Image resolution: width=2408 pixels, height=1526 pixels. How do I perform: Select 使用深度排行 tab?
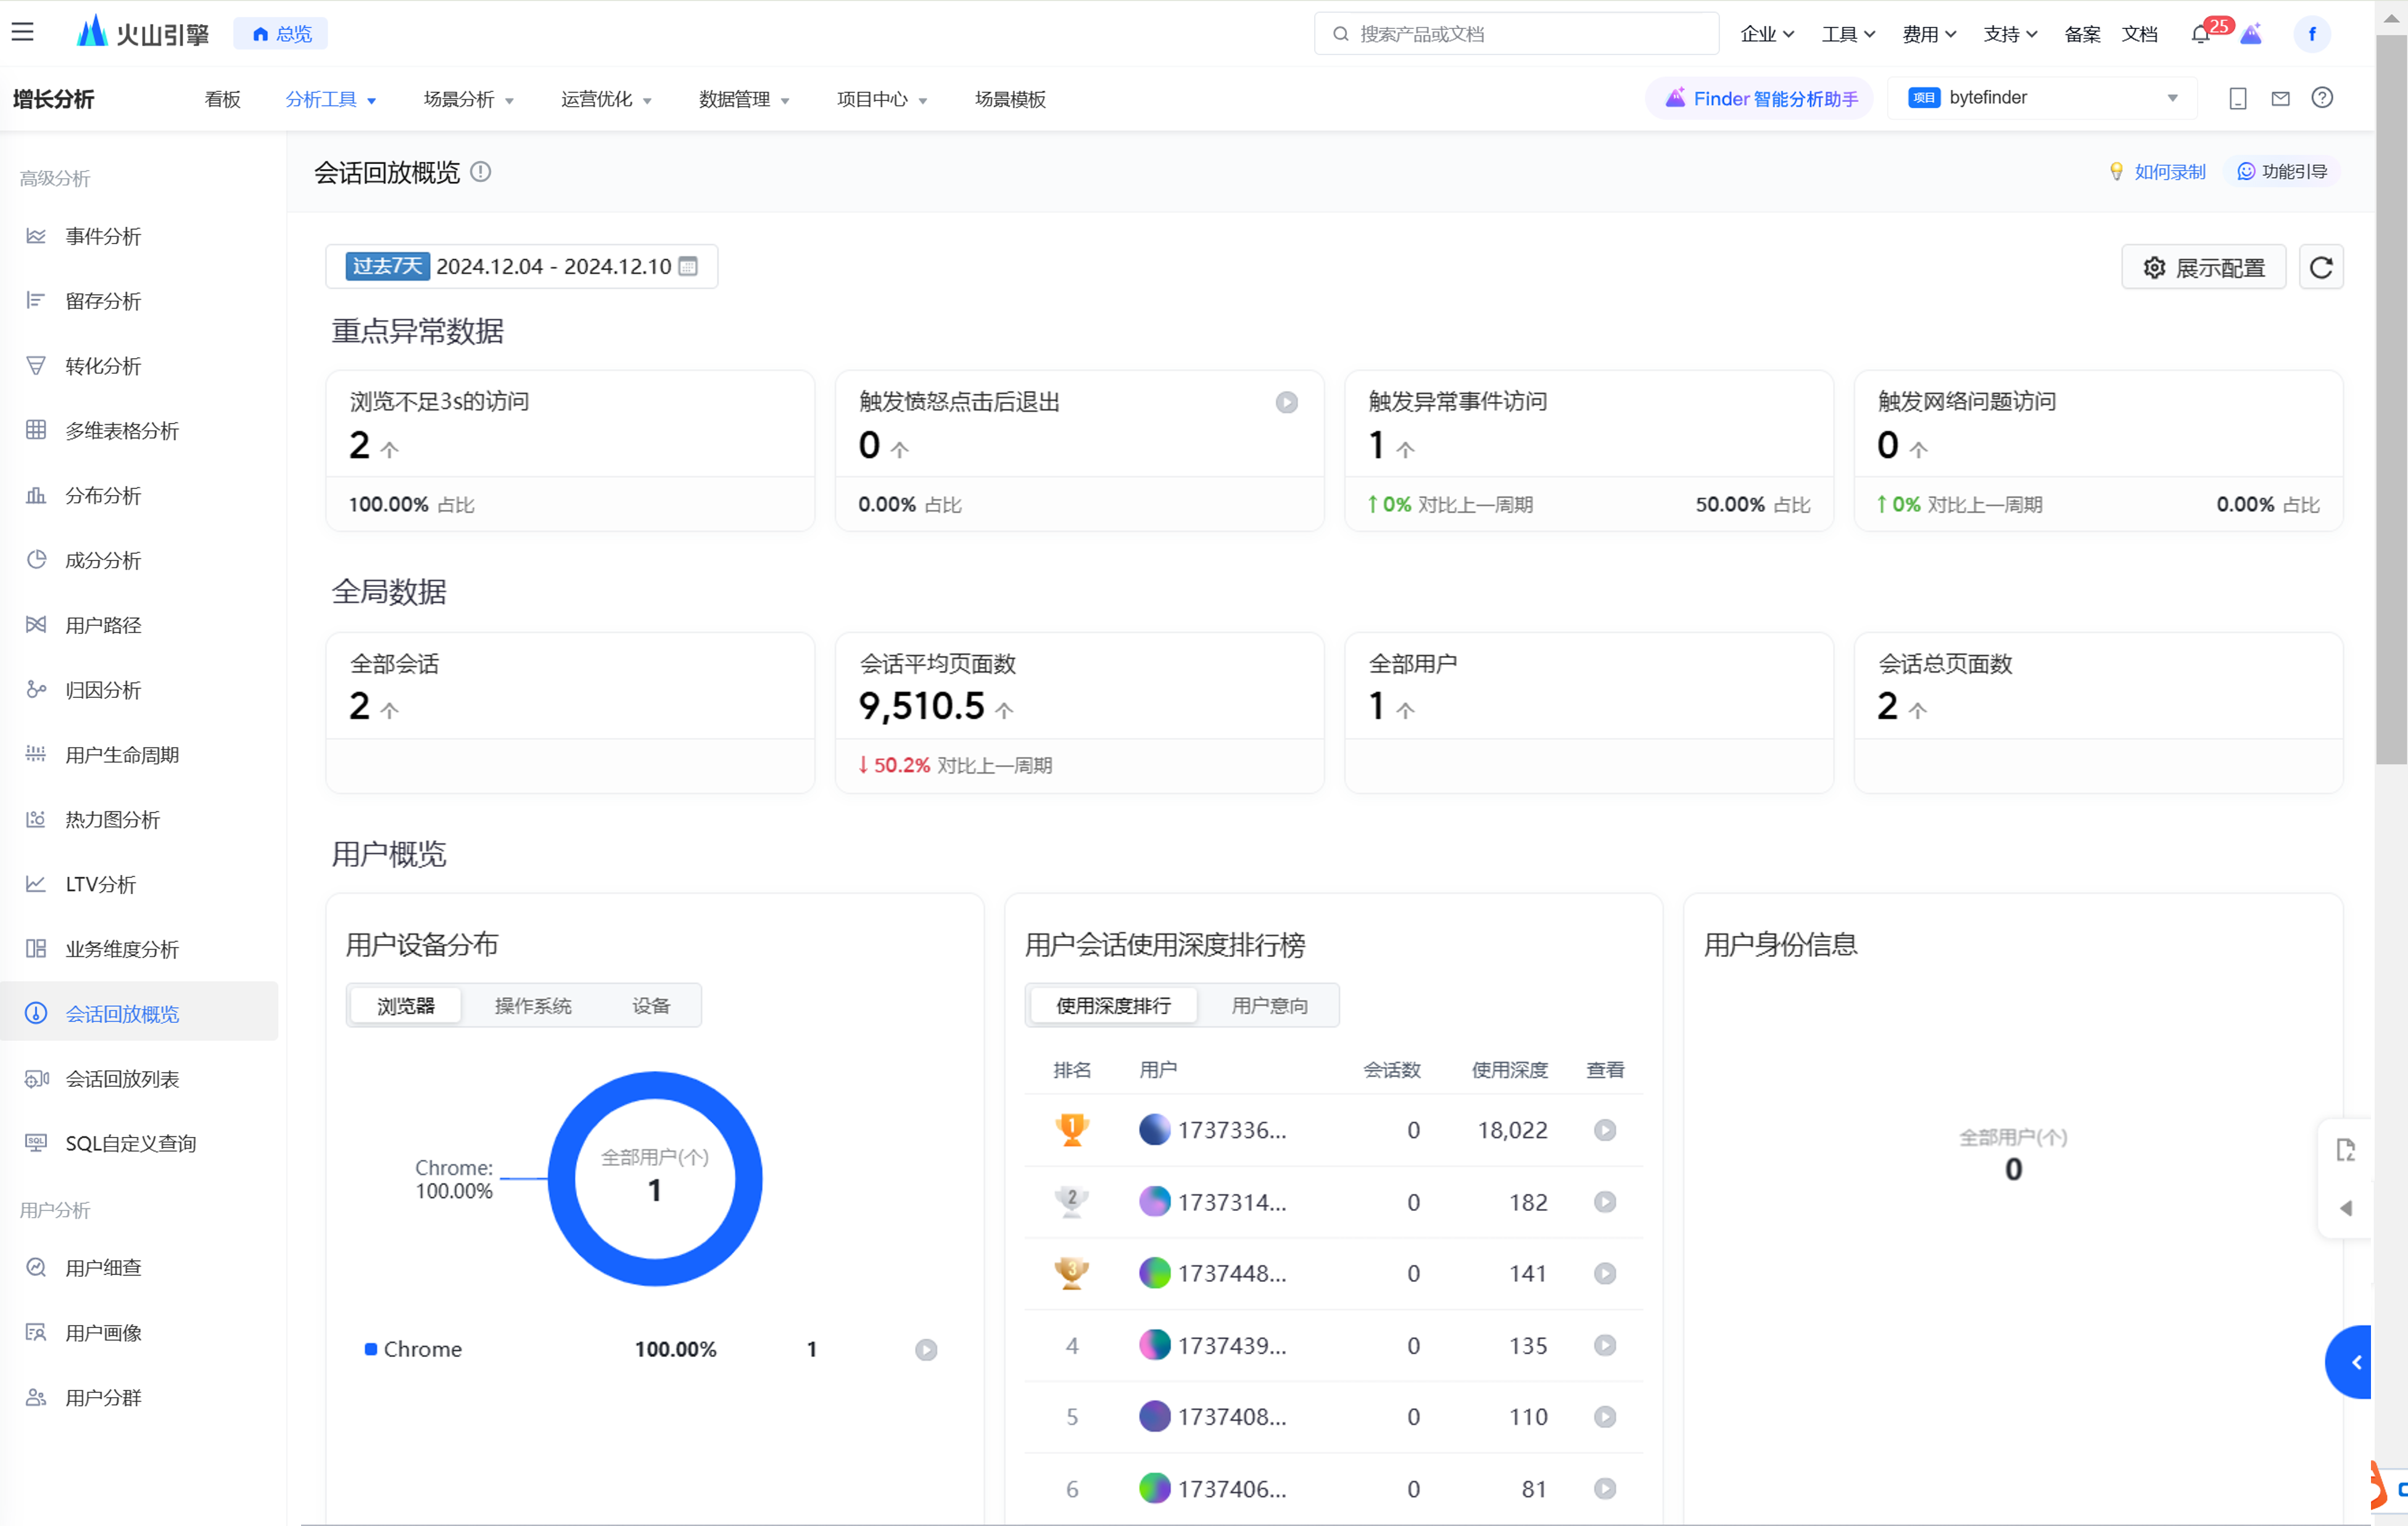pyautogui.click(x=1113, y=1006)
